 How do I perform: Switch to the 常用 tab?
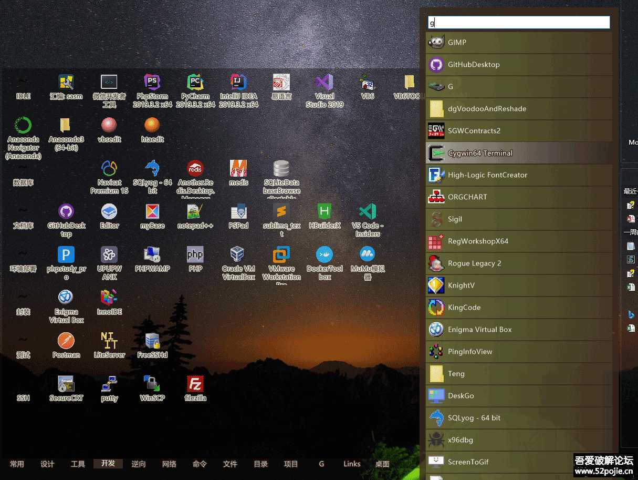coord(17,464)
